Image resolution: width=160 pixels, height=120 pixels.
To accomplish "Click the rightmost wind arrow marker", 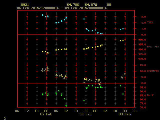I will click(x=124, y=74).
